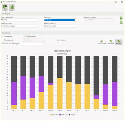This screenshot has width=125, height=121.
Task: Click the 'Apr 23' axis label
Action: [41, 111]
